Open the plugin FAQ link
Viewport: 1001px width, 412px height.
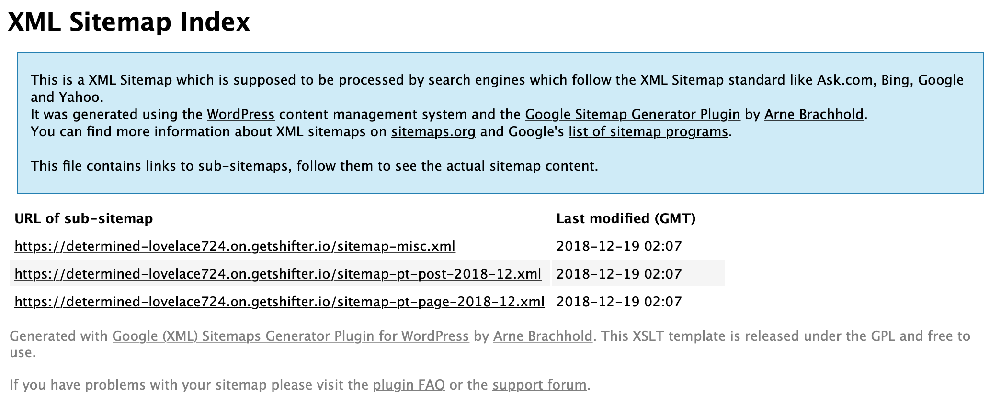click(409, 385)
